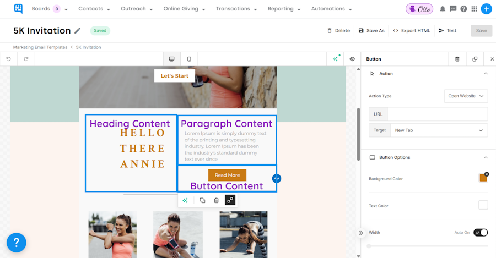Viewport: 496px width, 258px height.
Task: Duplicate the Button block via panel copy icon
Action: [475, 59]
